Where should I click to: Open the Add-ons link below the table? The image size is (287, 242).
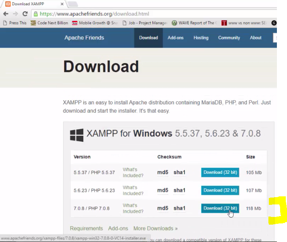click(x=118, y=228)
